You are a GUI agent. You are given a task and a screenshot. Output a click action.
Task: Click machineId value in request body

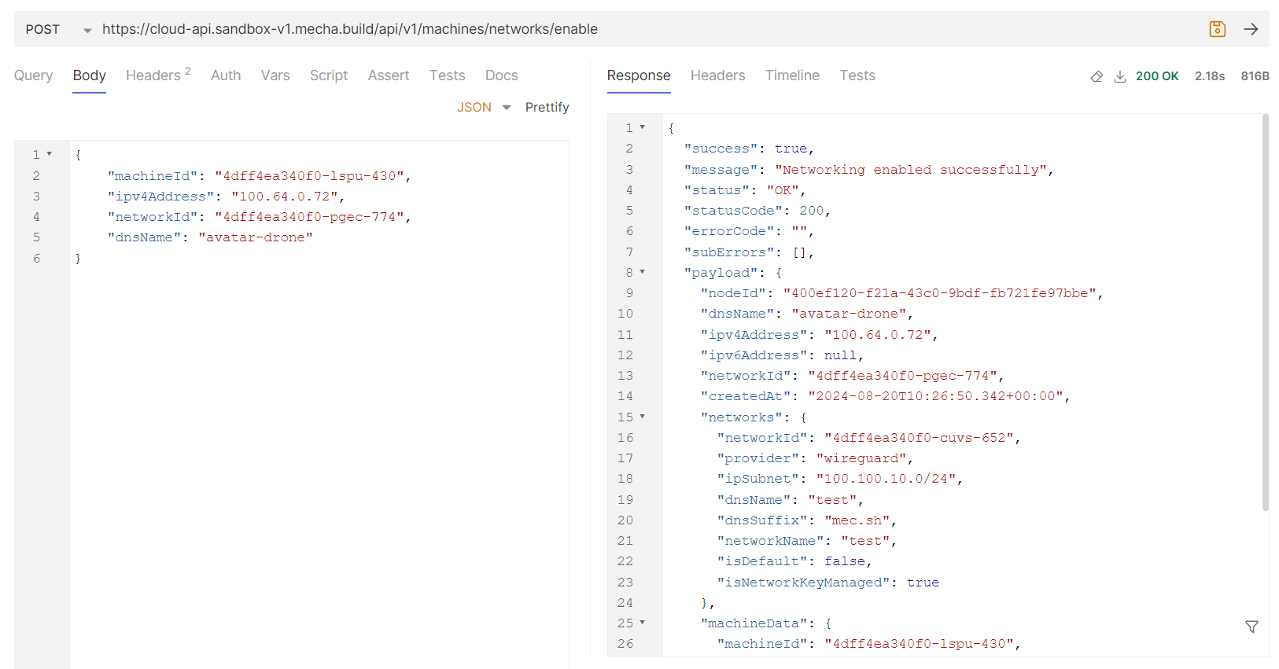(x=309, y=176)
